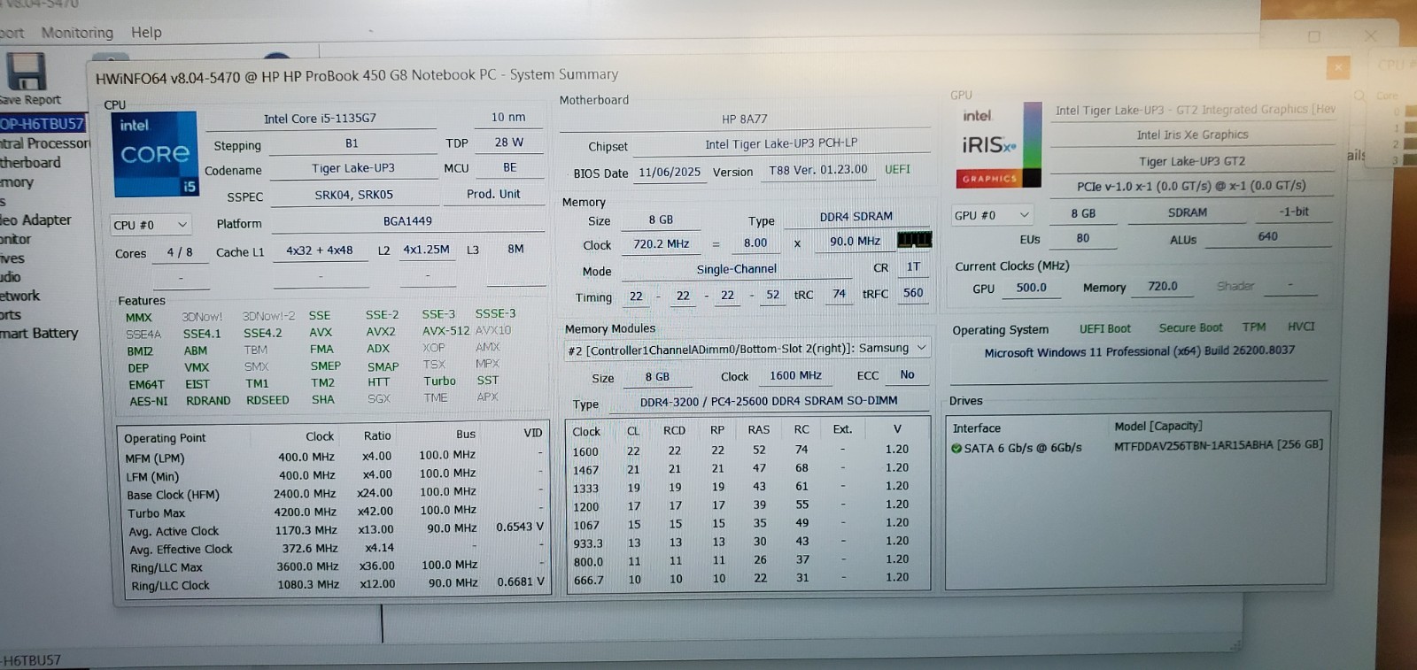Click the ALUs 640 value
Image resolution: width=1417 pixels, height=670 pixels.
(x=1267, y=236)
